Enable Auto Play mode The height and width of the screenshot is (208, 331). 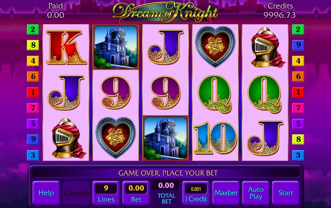coord(256,193)
